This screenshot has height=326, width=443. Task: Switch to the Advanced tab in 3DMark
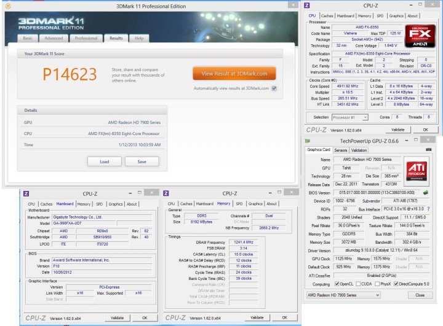point(54,38)
